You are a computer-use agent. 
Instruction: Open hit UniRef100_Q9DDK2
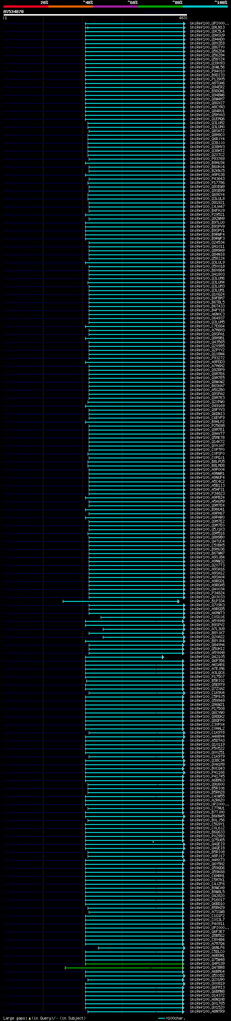[207, 717]
